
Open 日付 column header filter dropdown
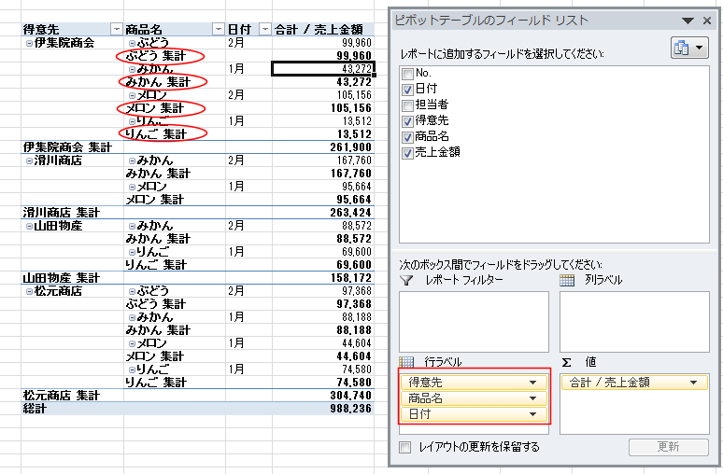click(265, 30)
